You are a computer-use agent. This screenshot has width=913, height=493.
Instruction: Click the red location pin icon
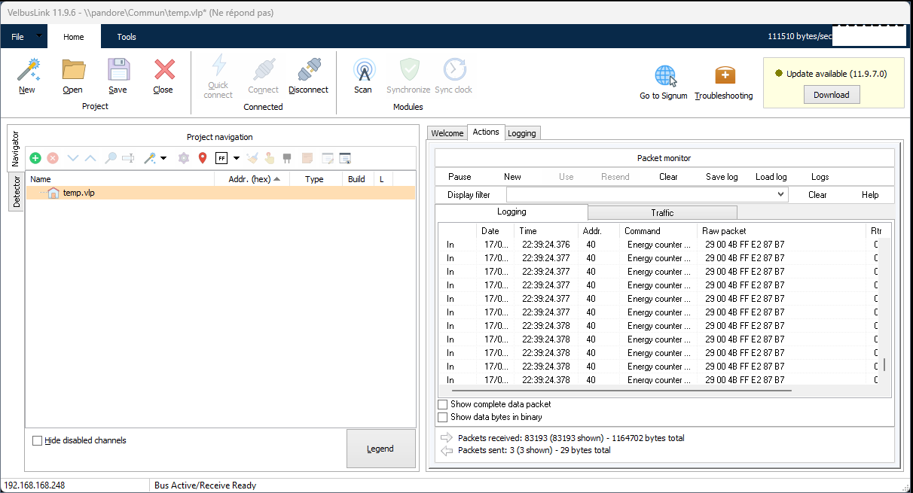pos(202,158)
